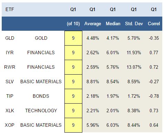Select TIP correlation value -0.78

[x=154, y=96]
